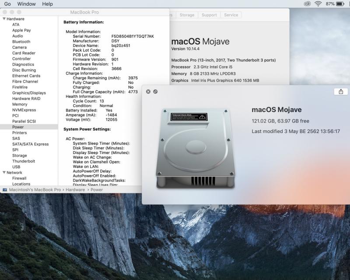Image resolution: width=350 pixels, height=280 pixels.
Task: Switch to the Service tab
Action: point(231,15)
